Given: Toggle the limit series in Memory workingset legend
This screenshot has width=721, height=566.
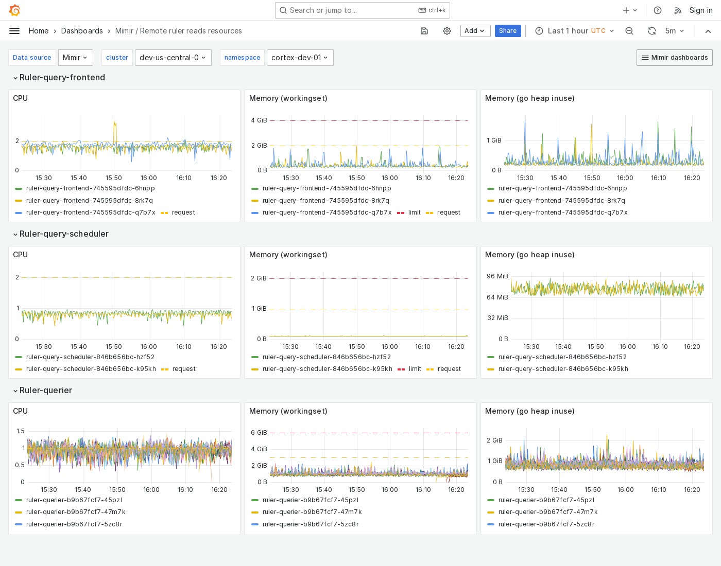Looking at the screenshot, I should [x=415, y=213].
